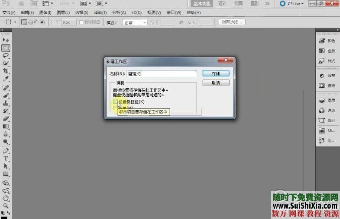Select the Blur tool
The image size is (340, 219).
(6, 134)
